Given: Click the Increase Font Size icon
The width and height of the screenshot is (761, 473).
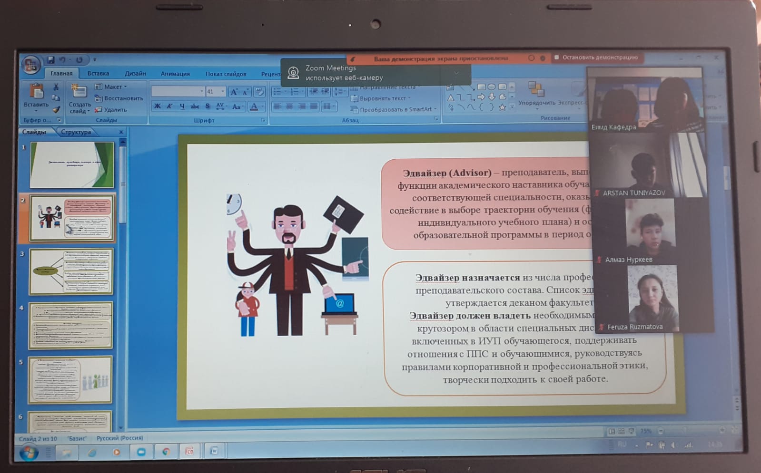Looking at the screenshot, I should point(233,92).
